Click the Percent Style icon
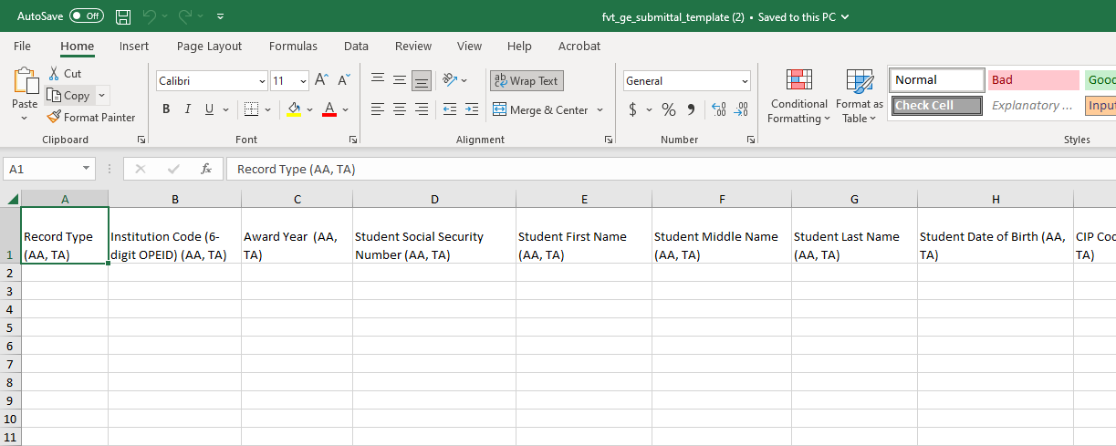Viewport: 1116px width, 446px height. tap(669, 109)
